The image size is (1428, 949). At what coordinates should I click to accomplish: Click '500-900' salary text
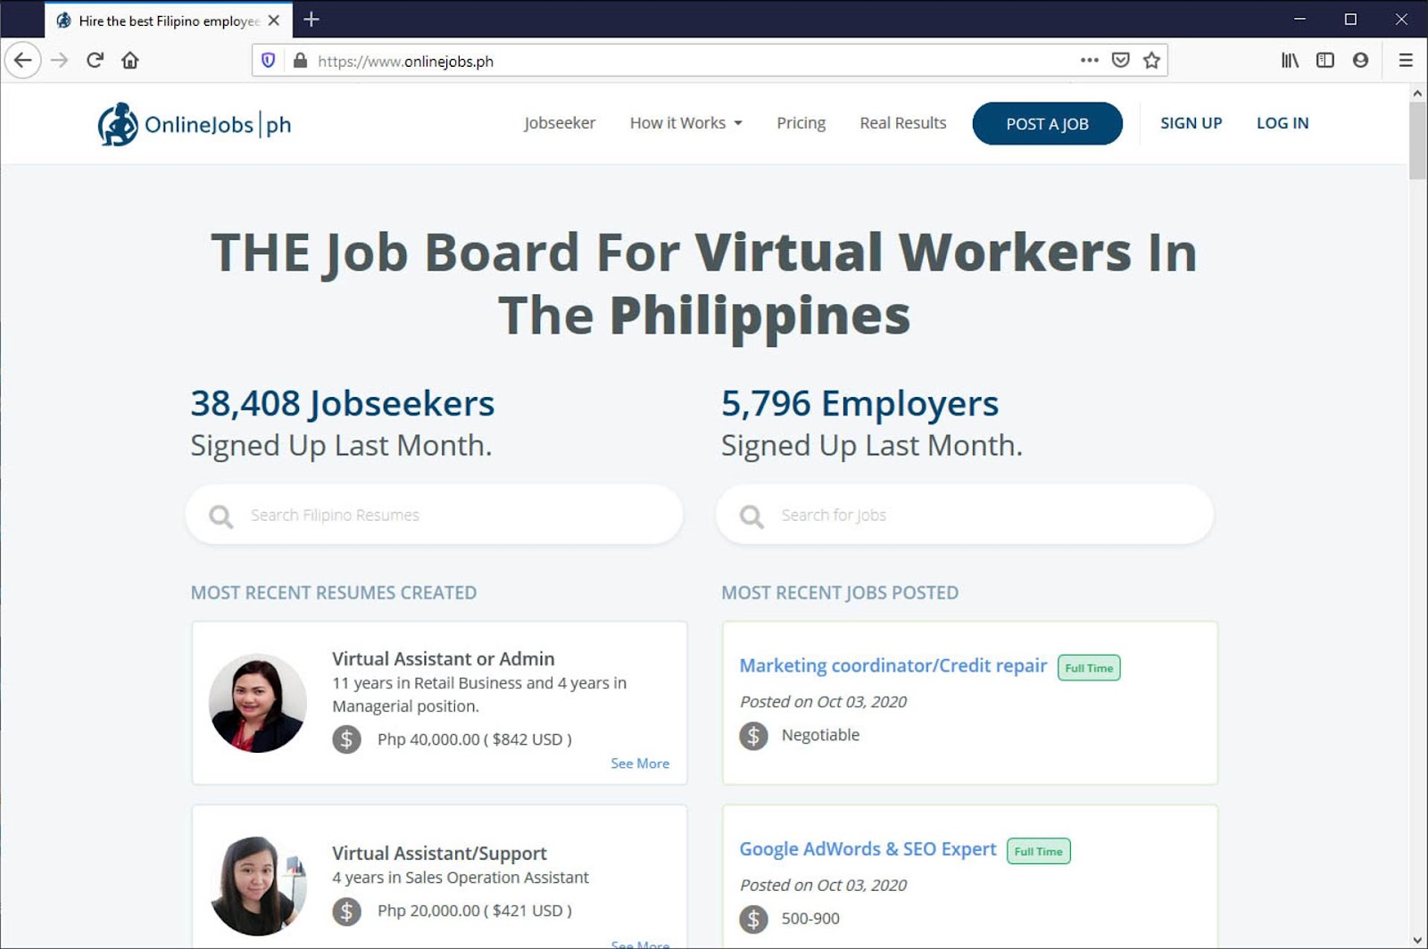tap(810, 919)
